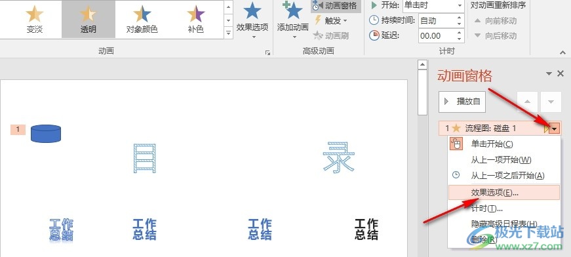The height and width of the screenshot is (257, 571).
Task: Collapse the ribbon with the chevron
Action: [x=562, y=53]
